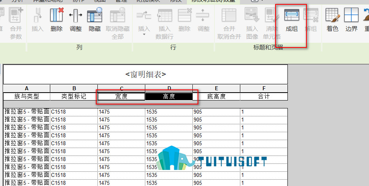The height and width of the screenshot is (186, 369).
Task: Click the 插入数据行 (insert data row) icon
Action: (164, 15)
